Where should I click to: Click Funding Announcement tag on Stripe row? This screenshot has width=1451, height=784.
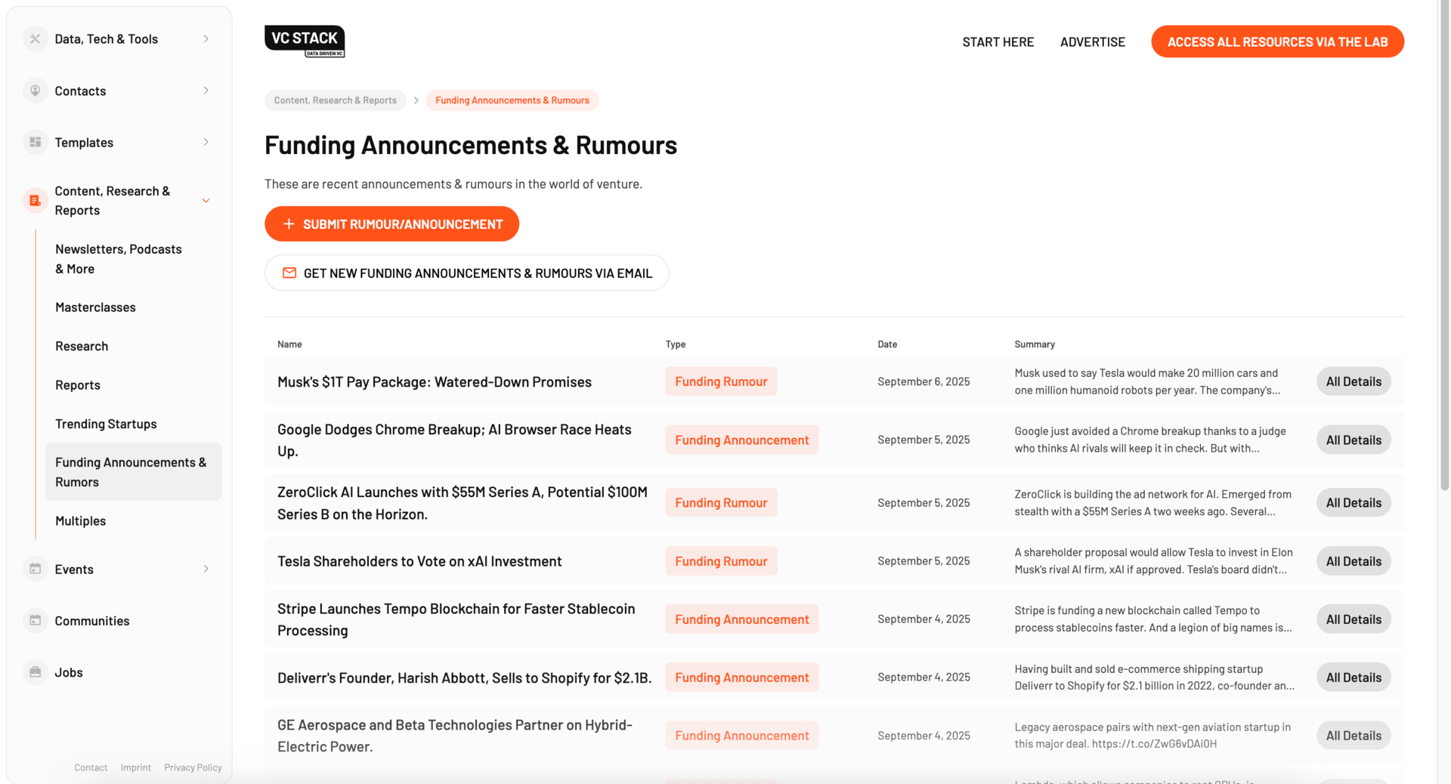pos(741,619)
